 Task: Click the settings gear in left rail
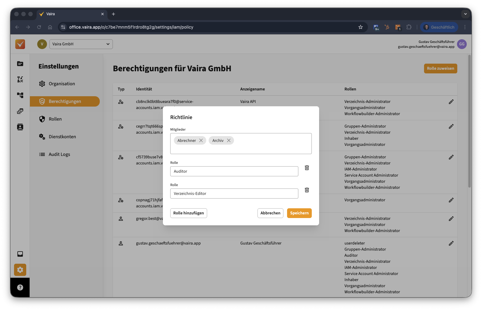click(20, 270)
